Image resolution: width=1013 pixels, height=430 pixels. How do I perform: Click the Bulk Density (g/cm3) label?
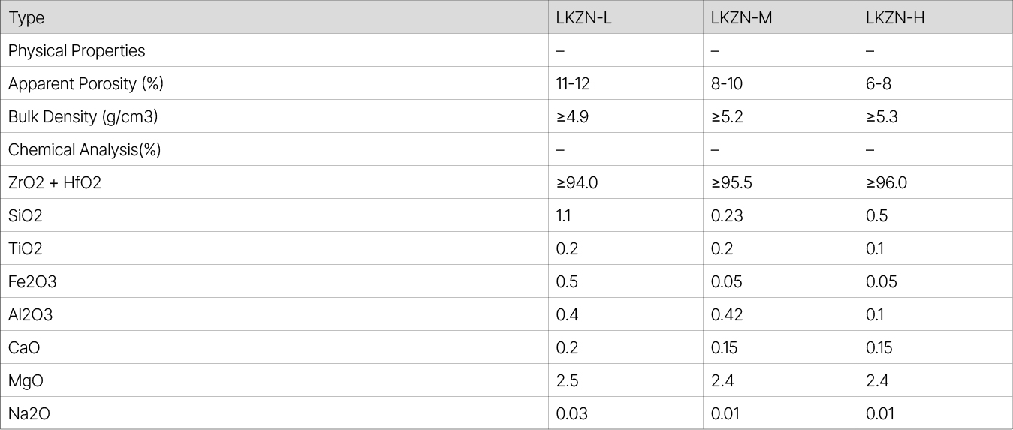tap(83, 117)
